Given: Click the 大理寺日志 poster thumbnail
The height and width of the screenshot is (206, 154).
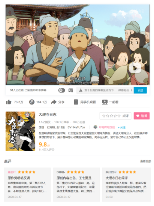Looking at the screenshot, I should pos(20,131).
